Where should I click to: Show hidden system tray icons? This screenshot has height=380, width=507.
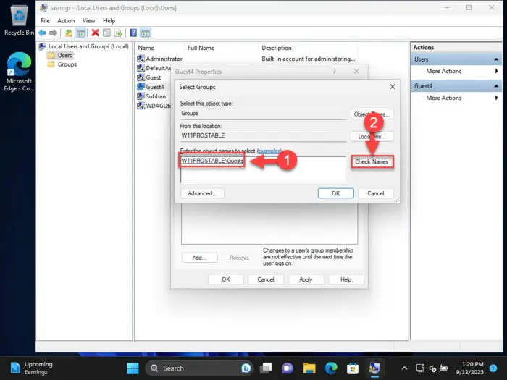tap(404, 368)
